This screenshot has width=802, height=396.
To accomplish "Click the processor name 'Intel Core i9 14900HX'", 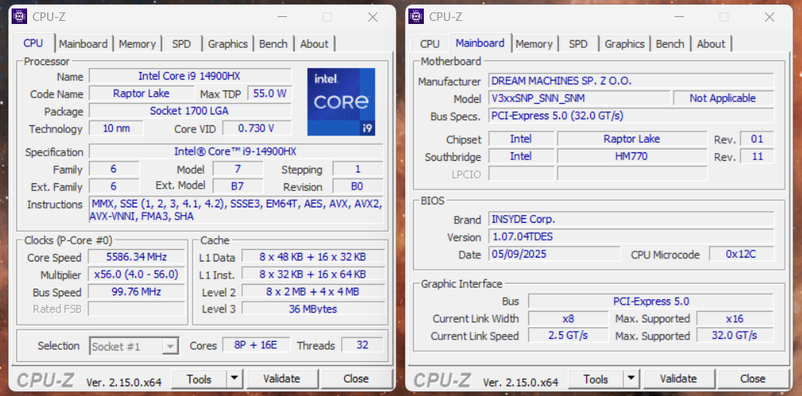I will (189, 77).
